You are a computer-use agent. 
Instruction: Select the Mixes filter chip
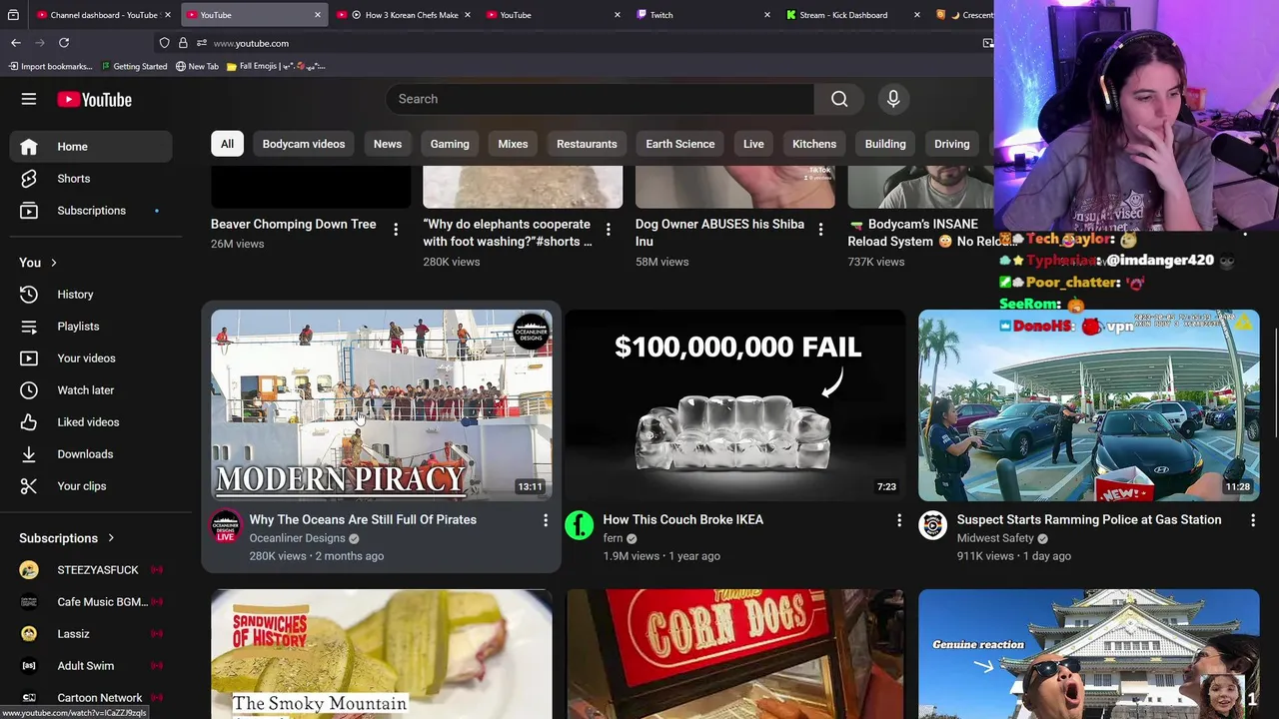[513, 144]
